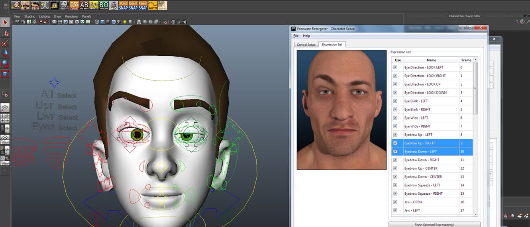This screenshot has height=227, width=530.
Task: Open the viewport Lighting menu
Action: (x=44, y=16)
